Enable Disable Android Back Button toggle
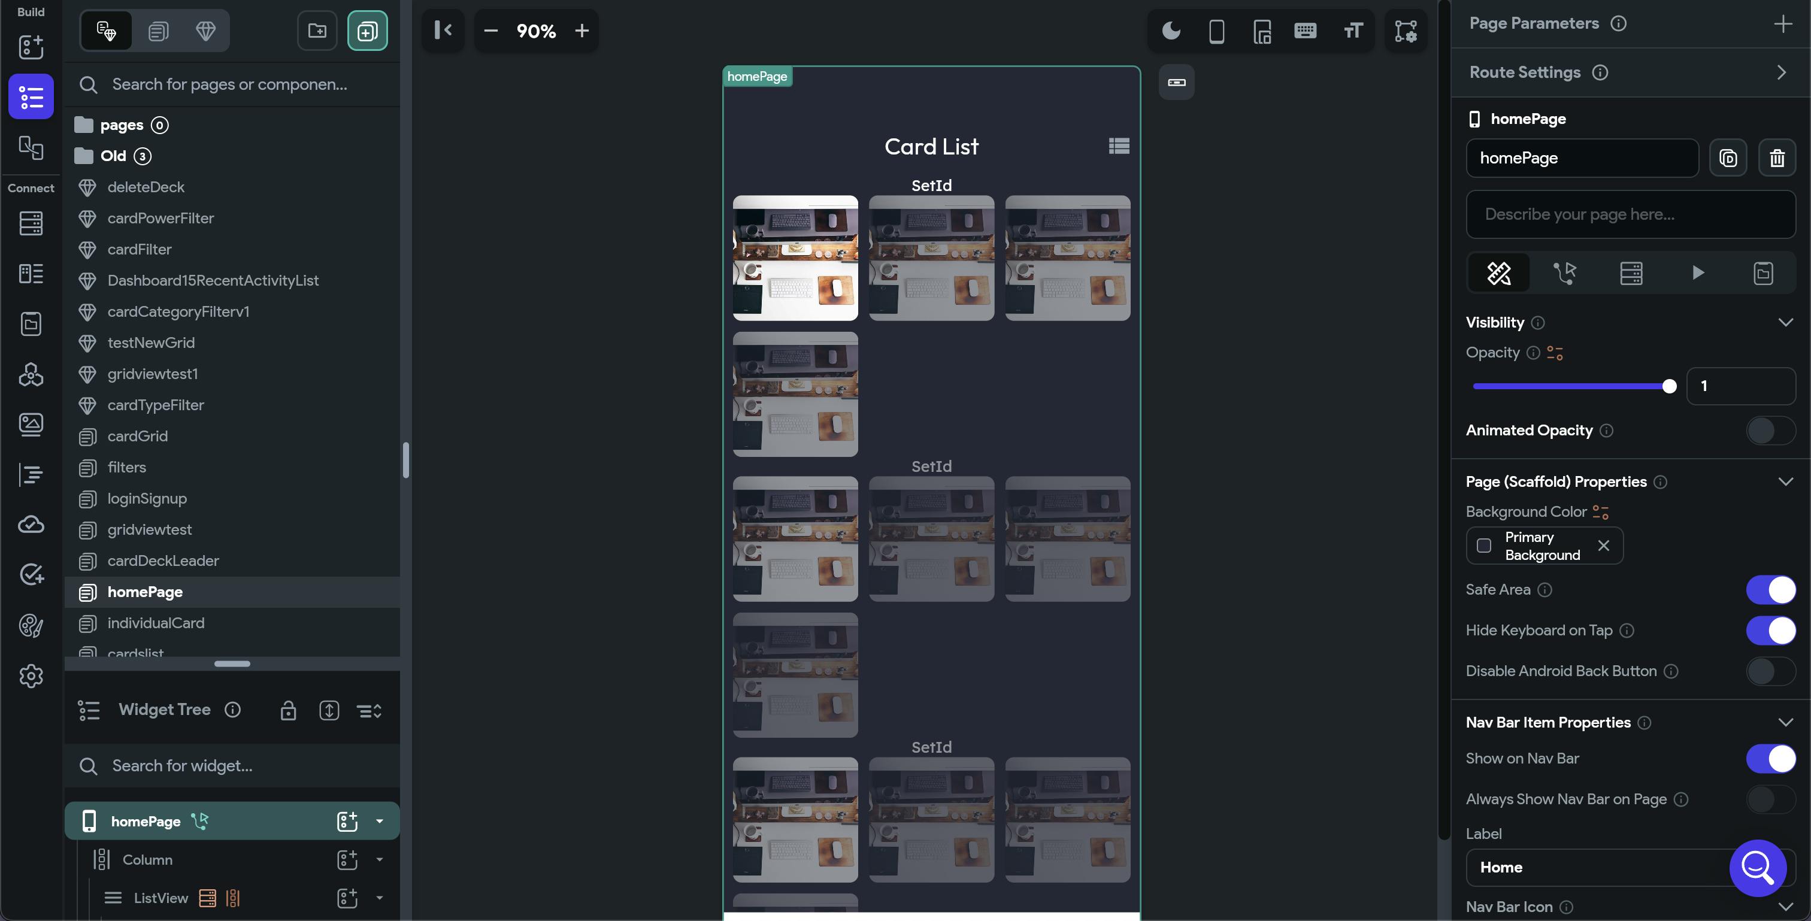This screenshot has width=1811, height=921. click(x=1770, y=671)
